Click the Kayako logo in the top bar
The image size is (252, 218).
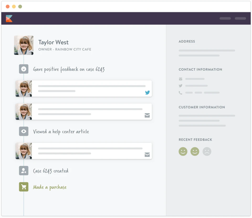(9, 18)
